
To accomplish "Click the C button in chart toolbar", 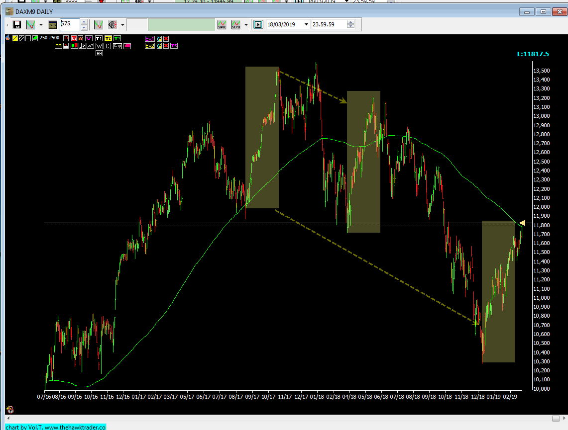I will tap(107, 46).
